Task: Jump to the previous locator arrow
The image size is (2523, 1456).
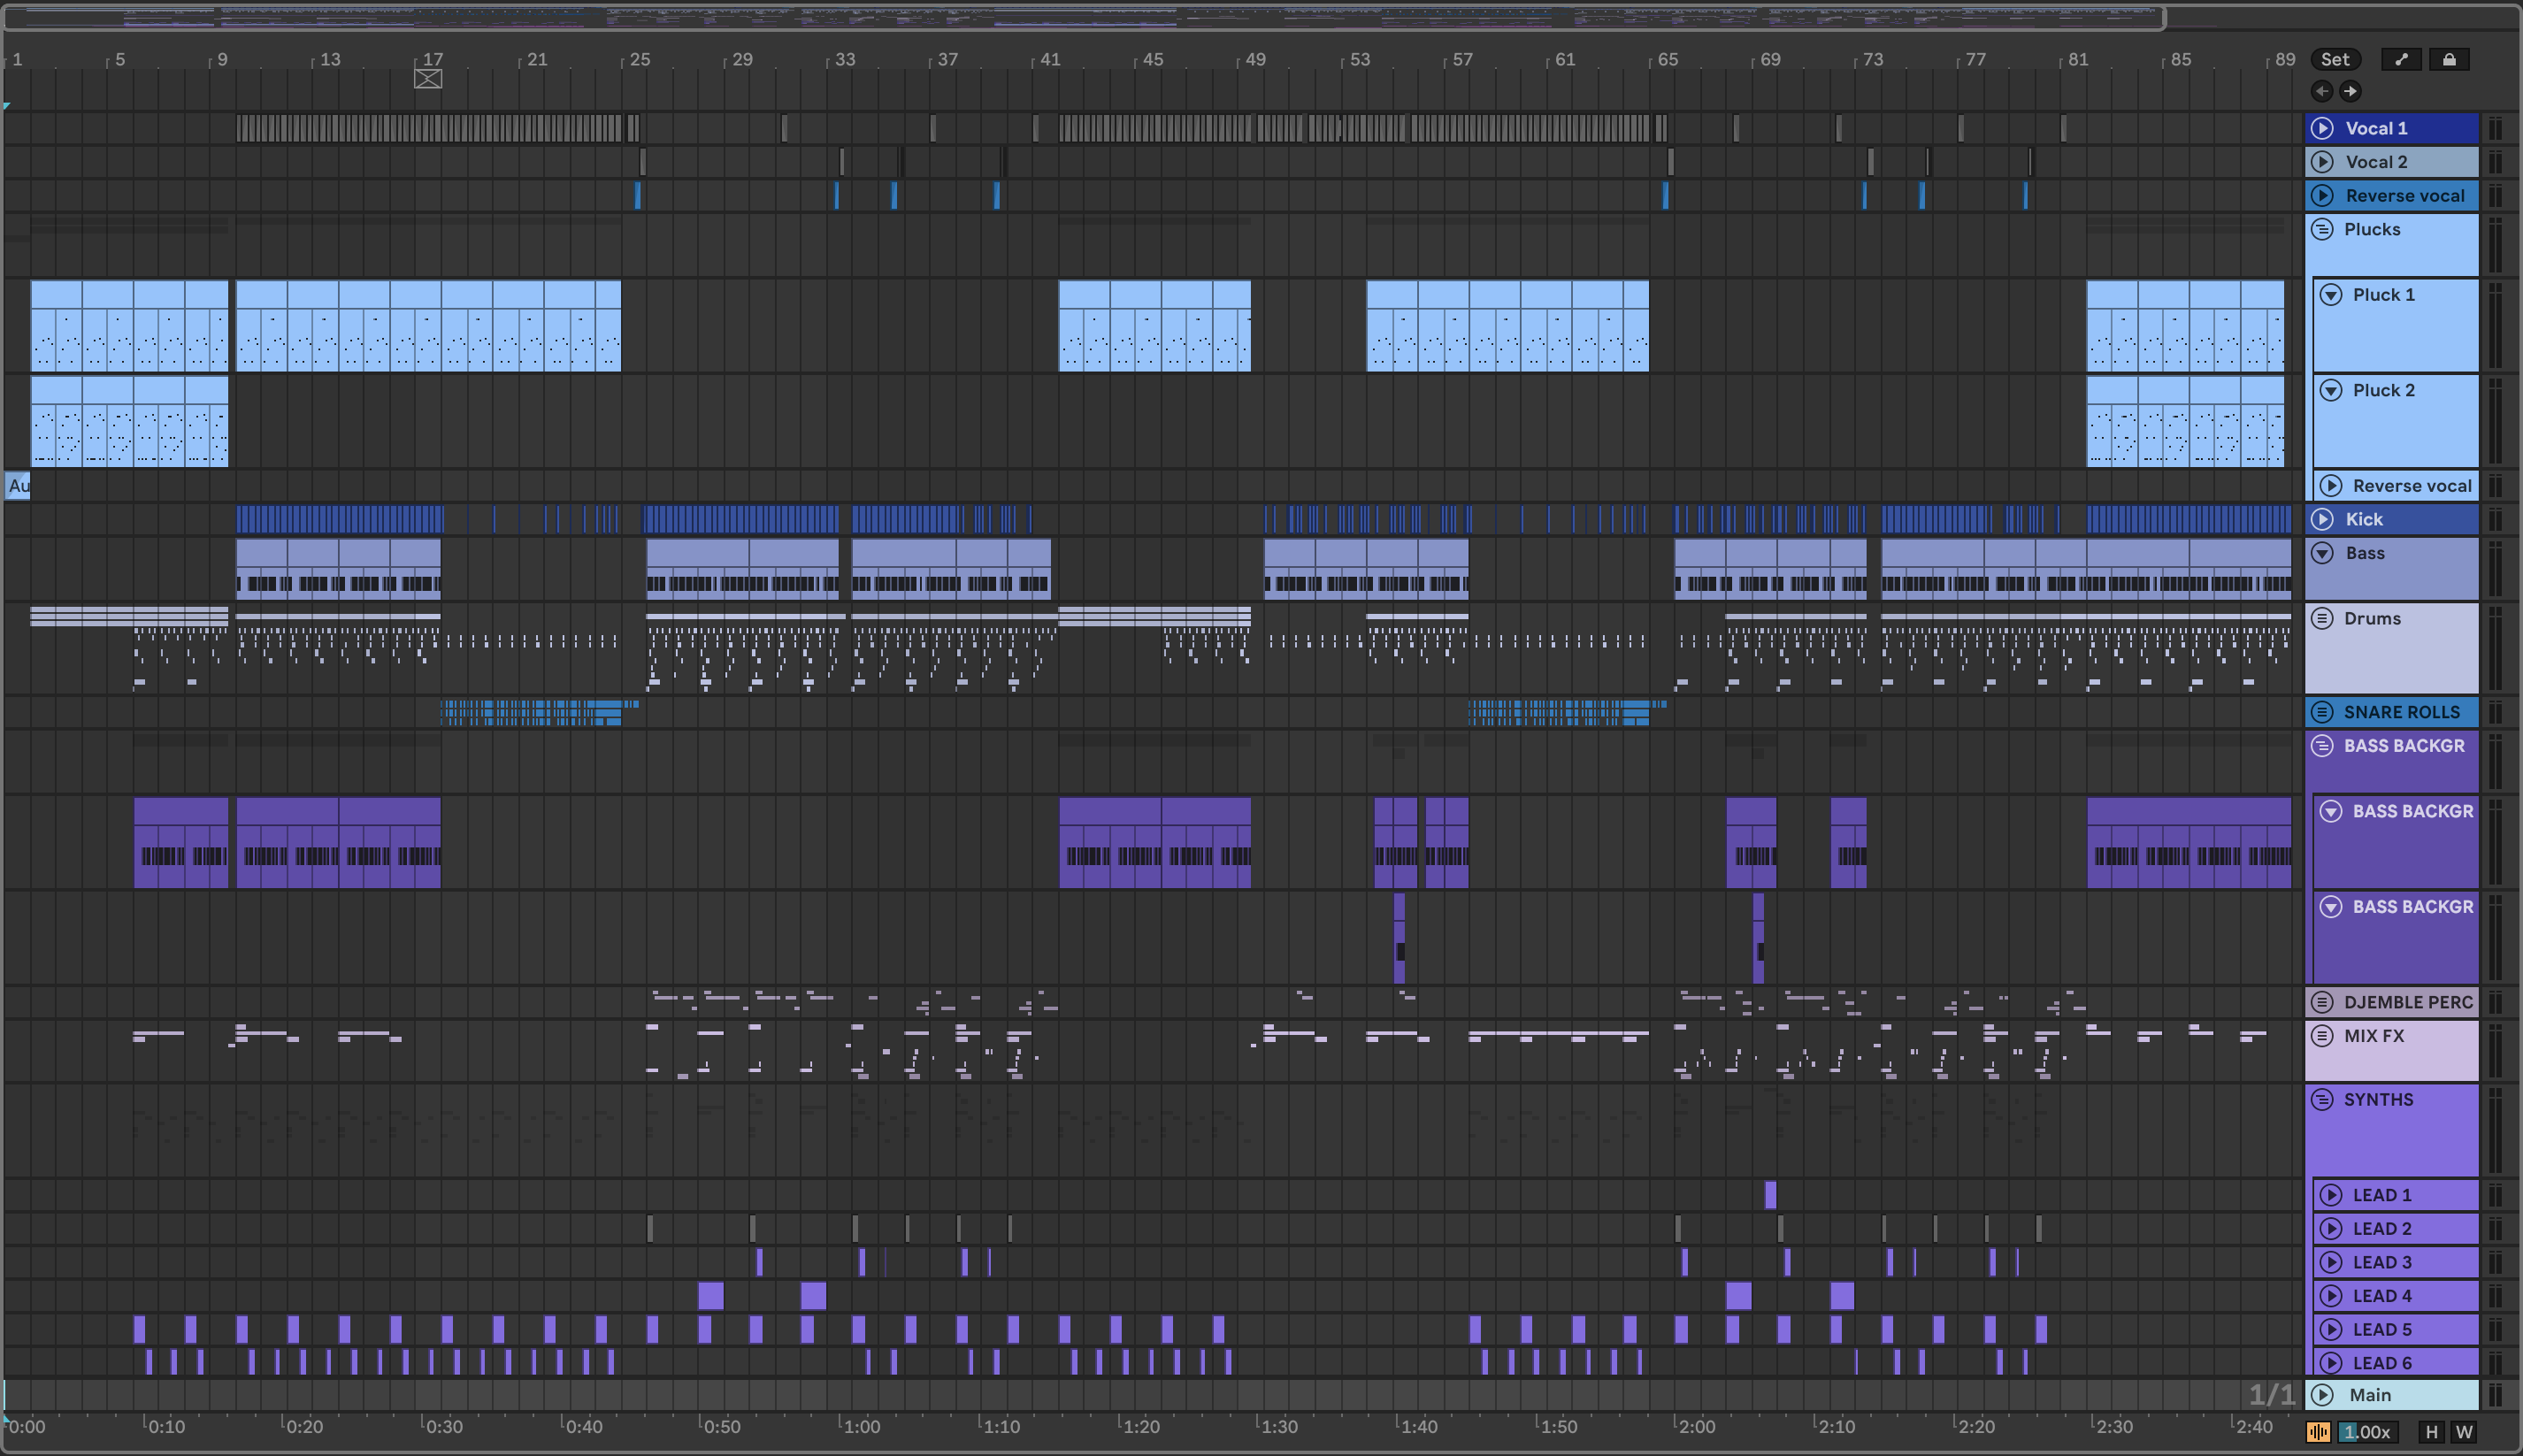Action: [x=2322, y=91]
